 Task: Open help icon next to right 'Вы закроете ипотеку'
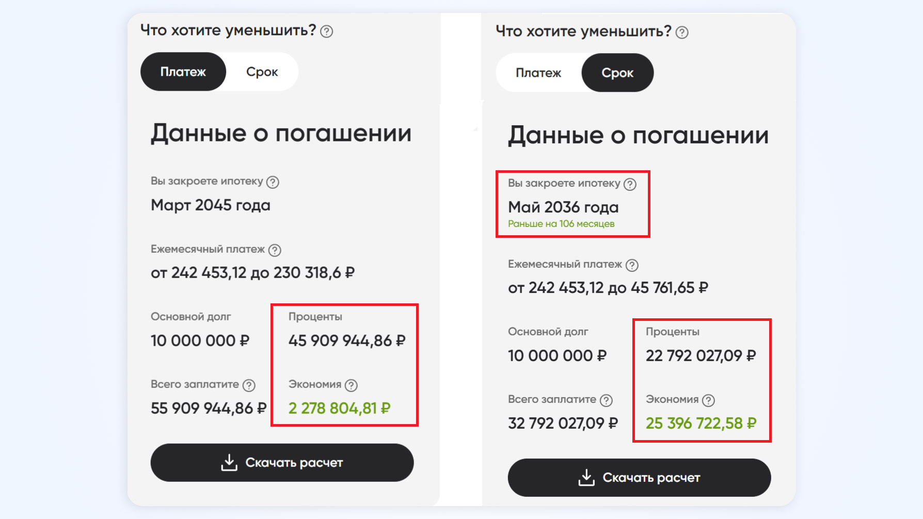pyautogui.click(x=630, y=184)
